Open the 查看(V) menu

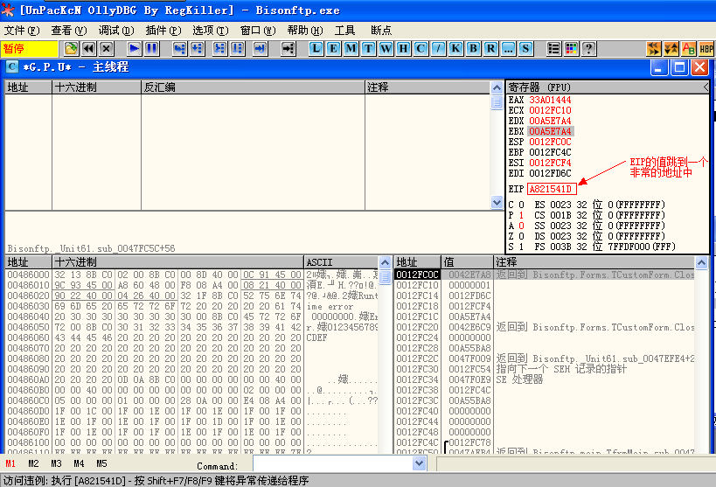click(x=69, y=31)
